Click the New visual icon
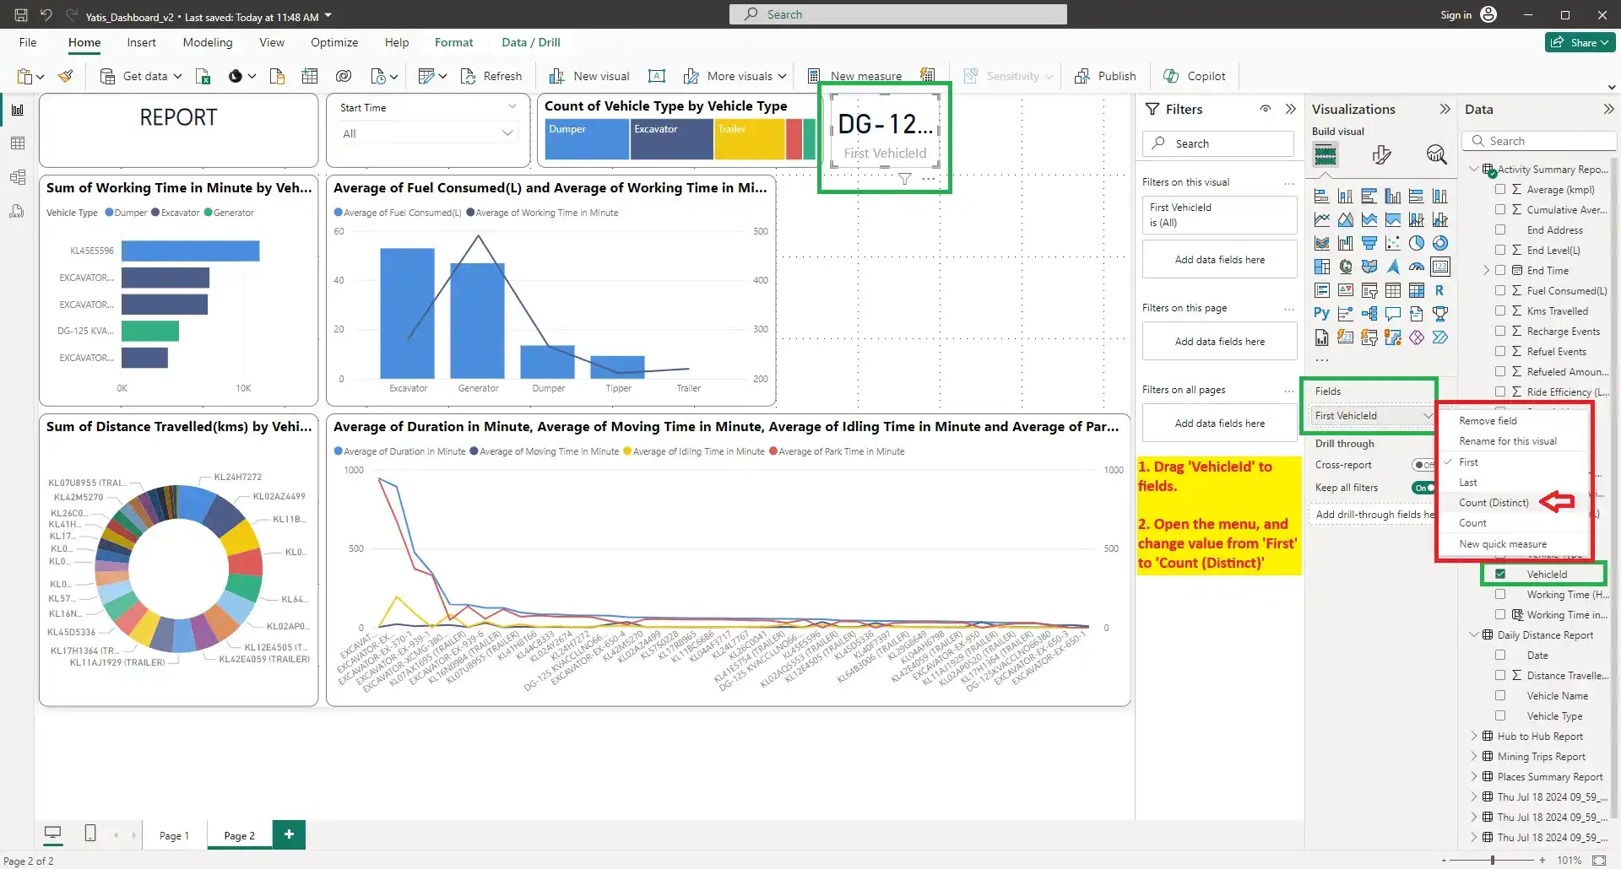This screenshot has width=1621, height=869. coord(556,76)
